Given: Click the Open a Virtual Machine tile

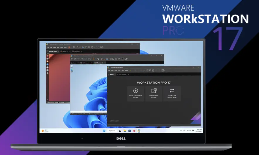Looking at the screenshot, I should coord(154,94).
